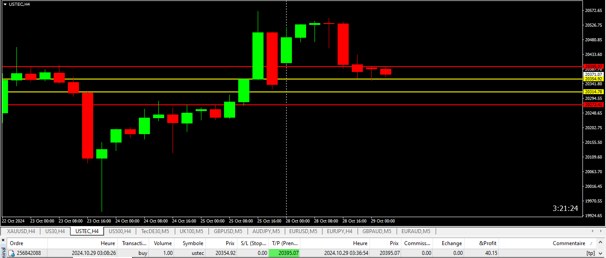The image size is (606, 258).
Task: Open the US500,H4 chart tab
Action: point(120,231)
